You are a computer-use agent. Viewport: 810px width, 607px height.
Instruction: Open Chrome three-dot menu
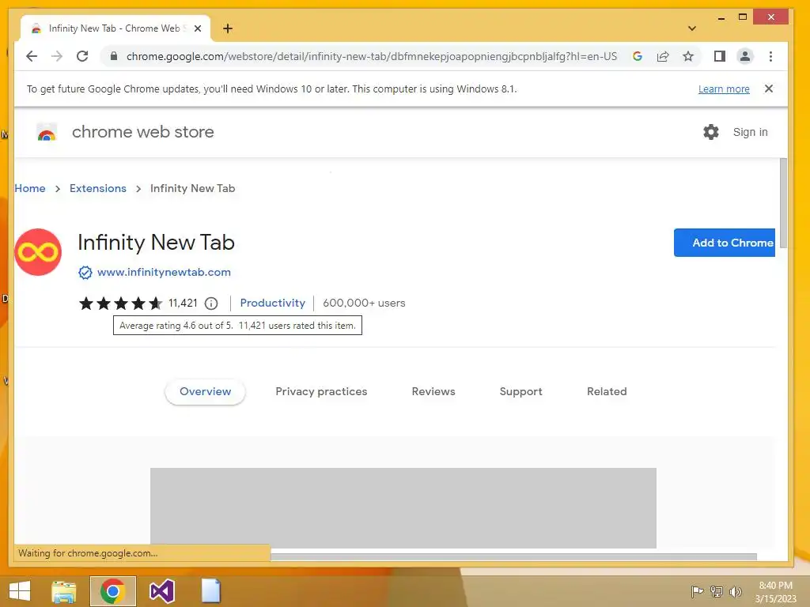click(770, 56)
